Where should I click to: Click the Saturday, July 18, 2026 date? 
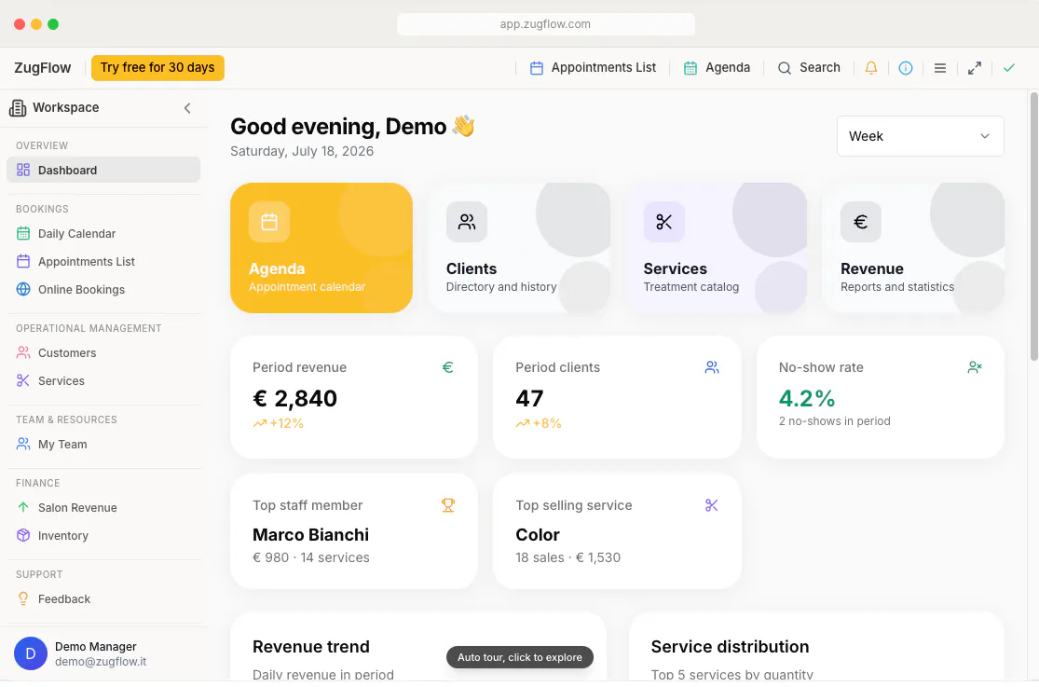click(302, 151)
